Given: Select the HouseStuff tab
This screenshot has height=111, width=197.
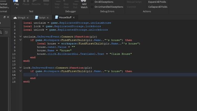Looking at the screenshot, I should click(x=65, y=17).
